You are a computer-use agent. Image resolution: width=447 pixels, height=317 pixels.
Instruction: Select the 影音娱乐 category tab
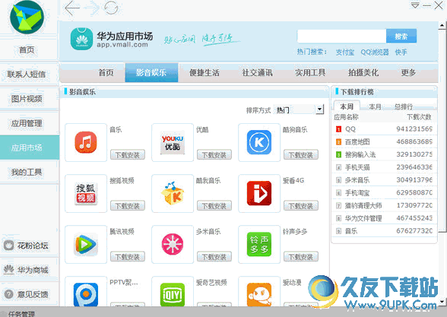point(151,73)
